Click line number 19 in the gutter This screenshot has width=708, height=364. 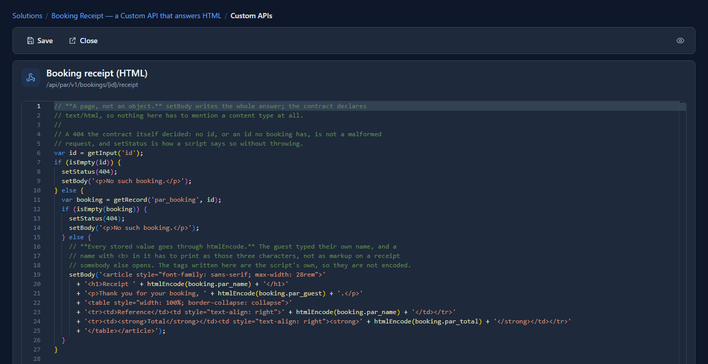pyautogui.click(x=37, y=275)
